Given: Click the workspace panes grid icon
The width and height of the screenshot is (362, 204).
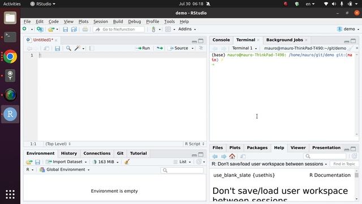Looking at the screenshot, I should [x=168, y=29].
